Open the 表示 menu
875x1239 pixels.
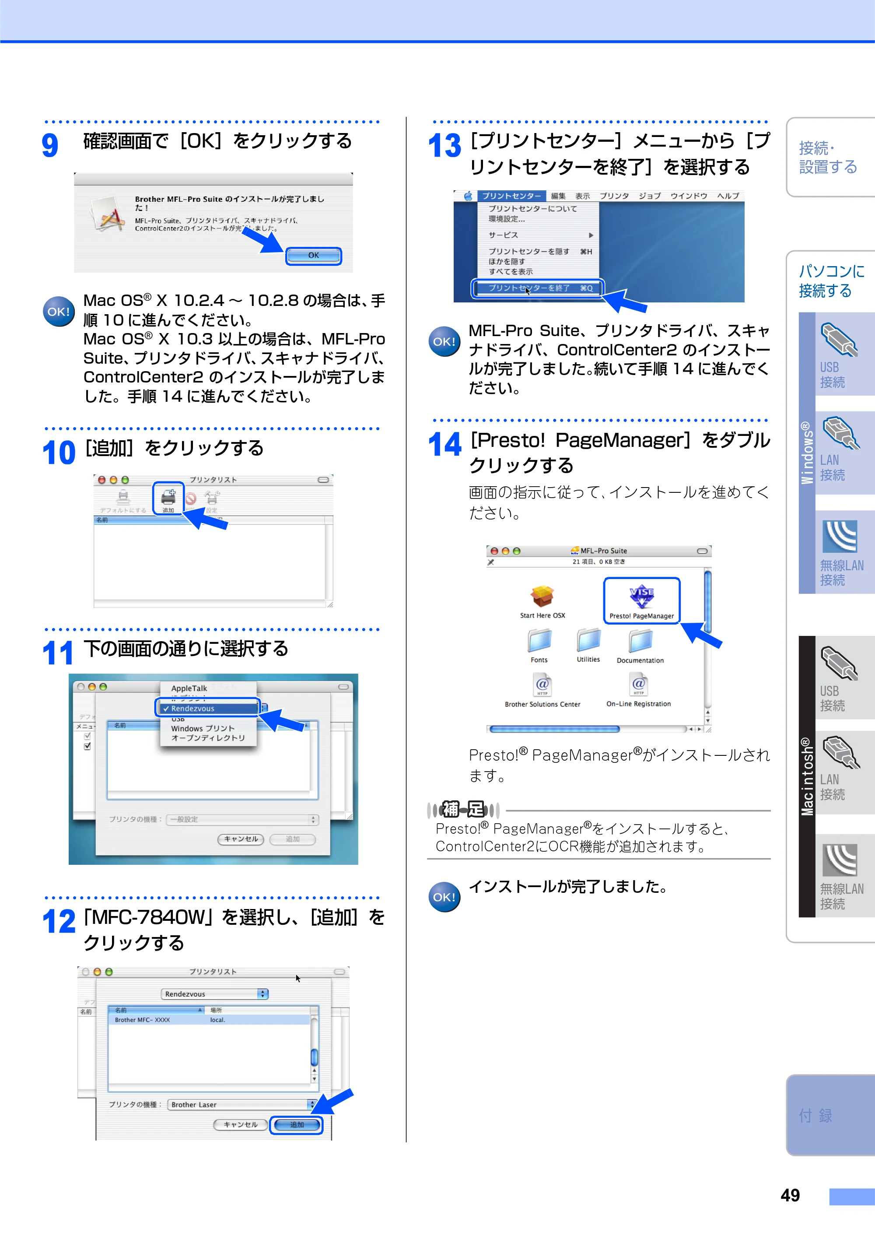tap(583, 196)
